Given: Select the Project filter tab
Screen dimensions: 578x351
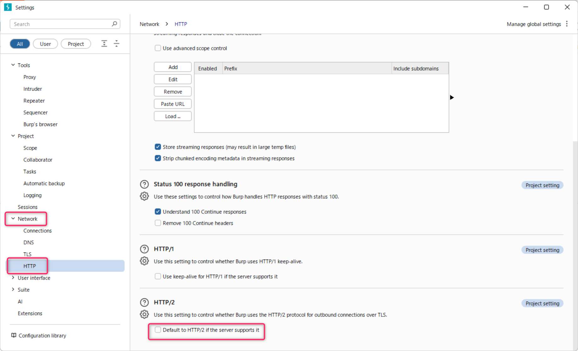Looking at the screenshot, I should tap(76, 44).
